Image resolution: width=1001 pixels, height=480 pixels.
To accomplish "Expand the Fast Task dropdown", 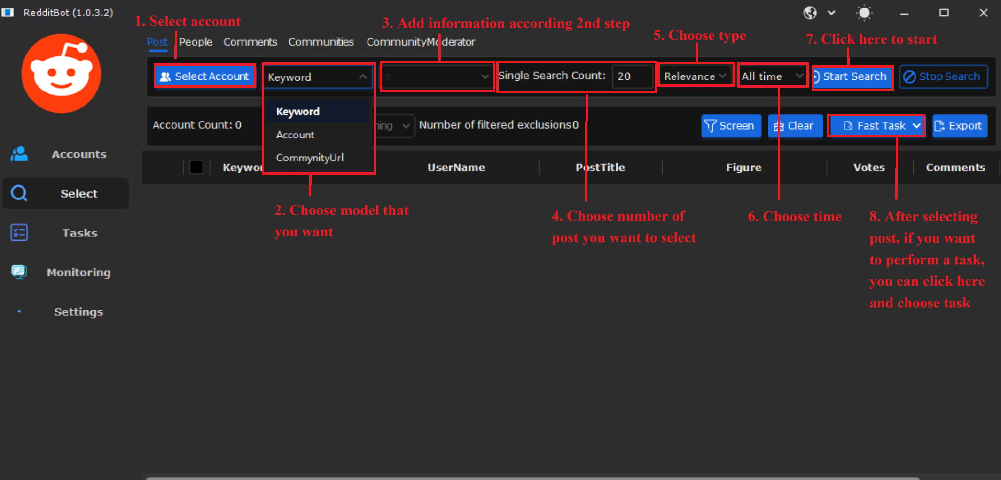I will [x=916, y=126].
